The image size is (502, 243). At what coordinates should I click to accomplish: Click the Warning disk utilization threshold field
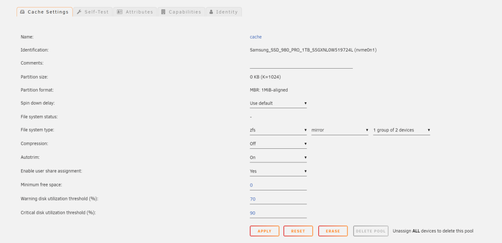pos(278,199)
